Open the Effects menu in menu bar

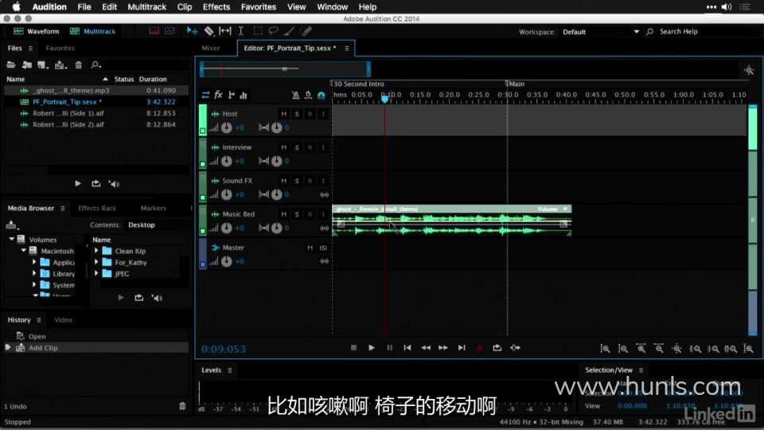216,7
